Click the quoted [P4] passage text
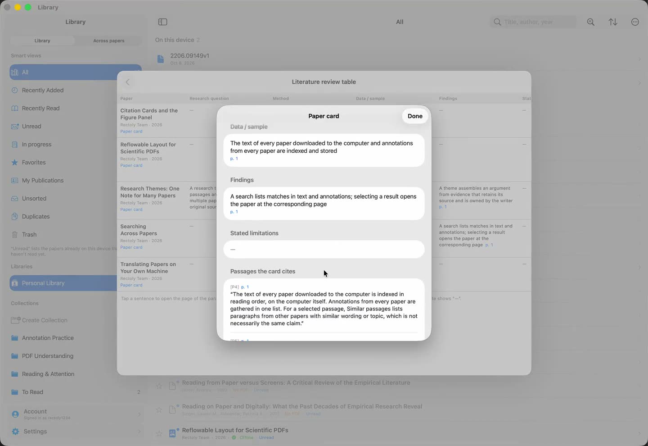The width and height of the screenshot is (648, 446). (324, 309)
